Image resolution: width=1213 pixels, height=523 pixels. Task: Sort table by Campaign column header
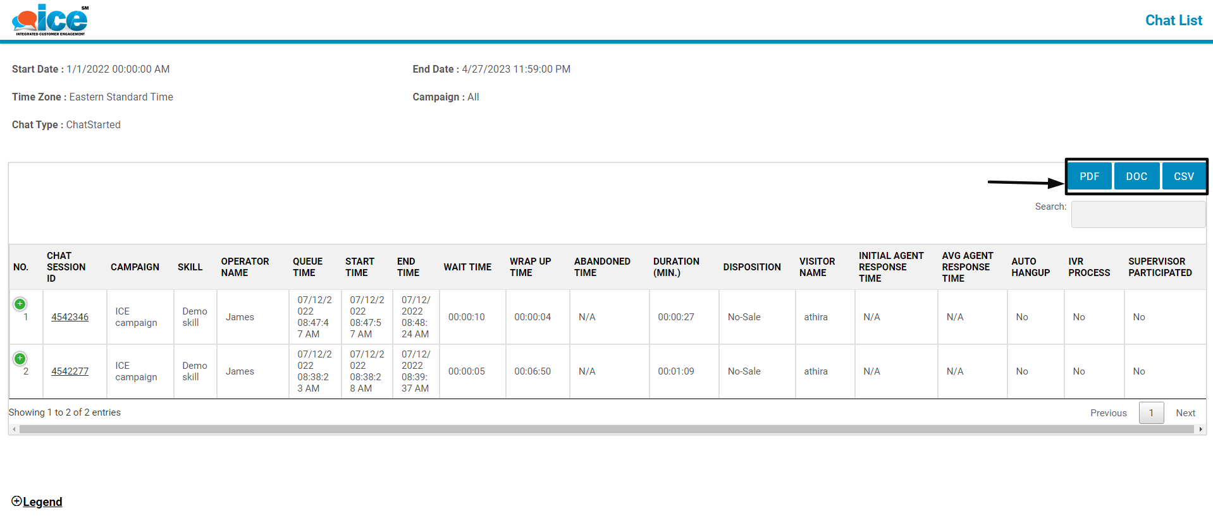pyautogui.click(x=135, y=267)
